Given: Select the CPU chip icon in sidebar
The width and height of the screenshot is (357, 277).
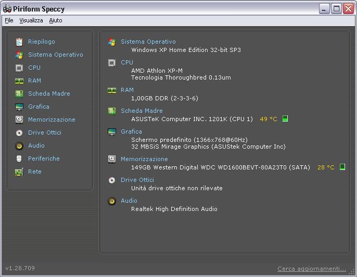Looking at the screenshot, I should point(19,68).
